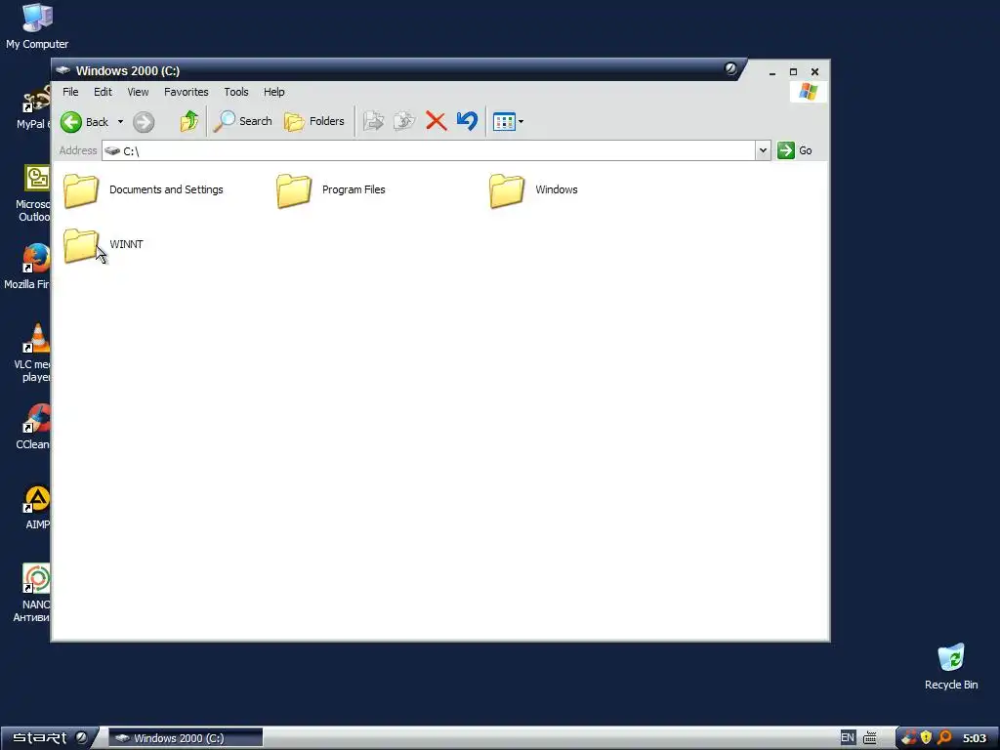Select the Program Files folder

click(331, 190)
